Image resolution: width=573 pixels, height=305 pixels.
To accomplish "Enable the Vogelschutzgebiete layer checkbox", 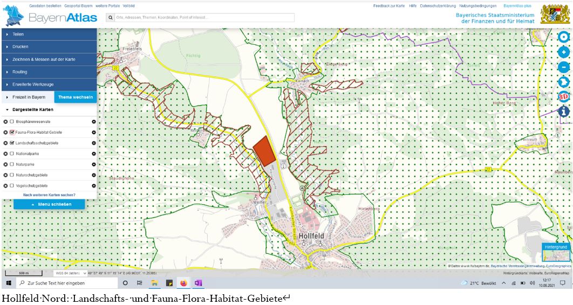I will tap(12, 185).
